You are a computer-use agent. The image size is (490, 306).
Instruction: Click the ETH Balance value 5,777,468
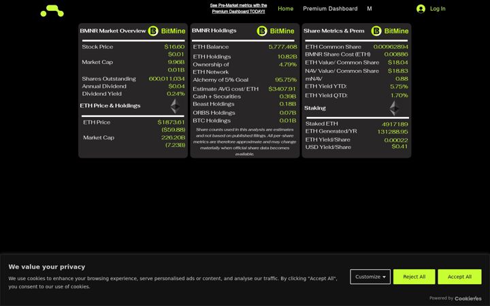click(283, 47)
